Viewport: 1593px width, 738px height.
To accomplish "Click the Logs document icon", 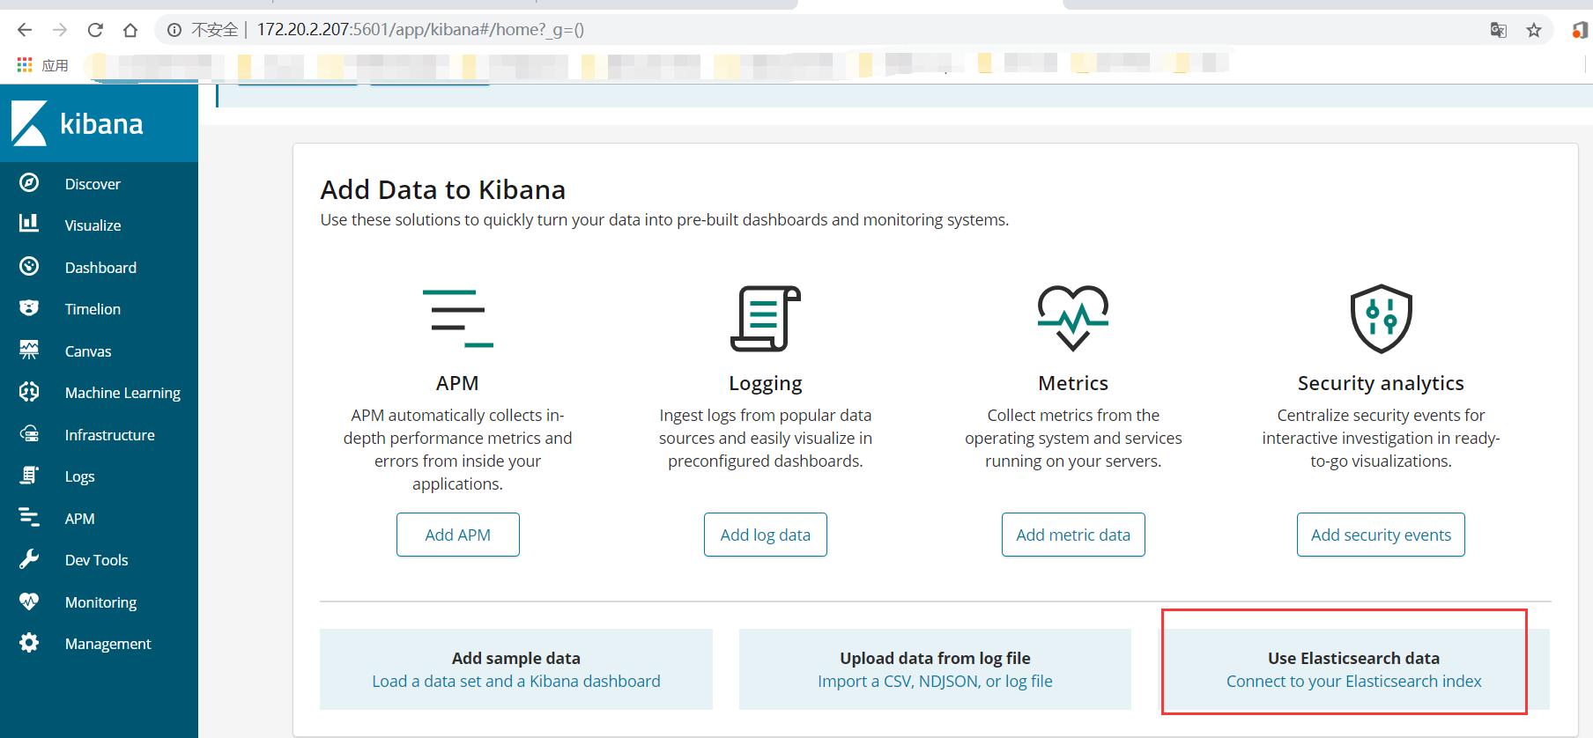I will pos(29,475).
